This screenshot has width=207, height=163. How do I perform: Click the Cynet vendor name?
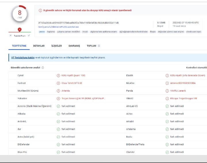tap(20, 75)
